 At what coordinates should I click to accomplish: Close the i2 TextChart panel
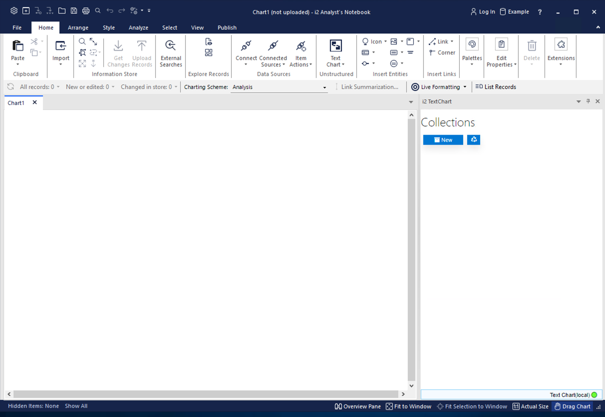point(598,101)
